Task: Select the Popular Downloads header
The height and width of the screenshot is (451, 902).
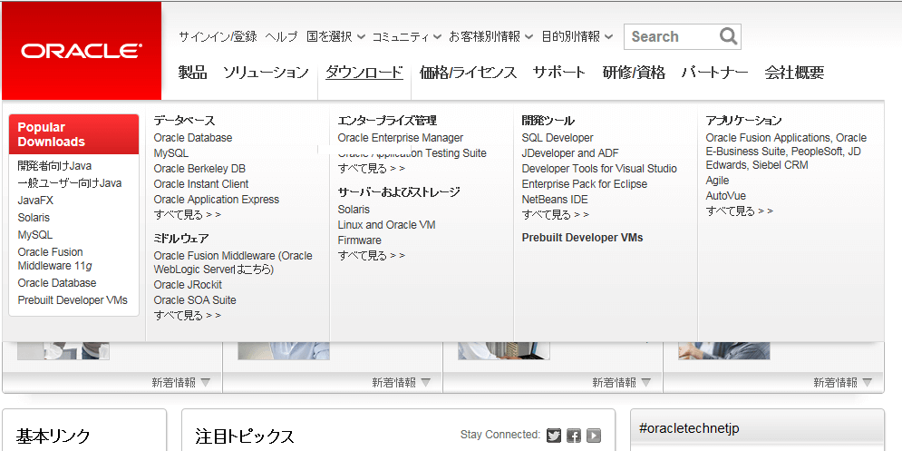Action: [73, 134]
